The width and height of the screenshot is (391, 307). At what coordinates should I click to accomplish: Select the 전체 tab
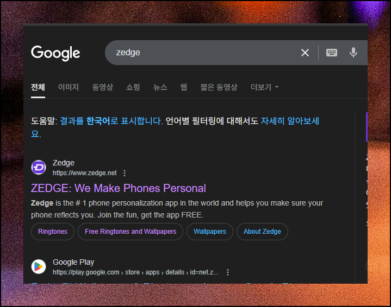pos(38,87)
